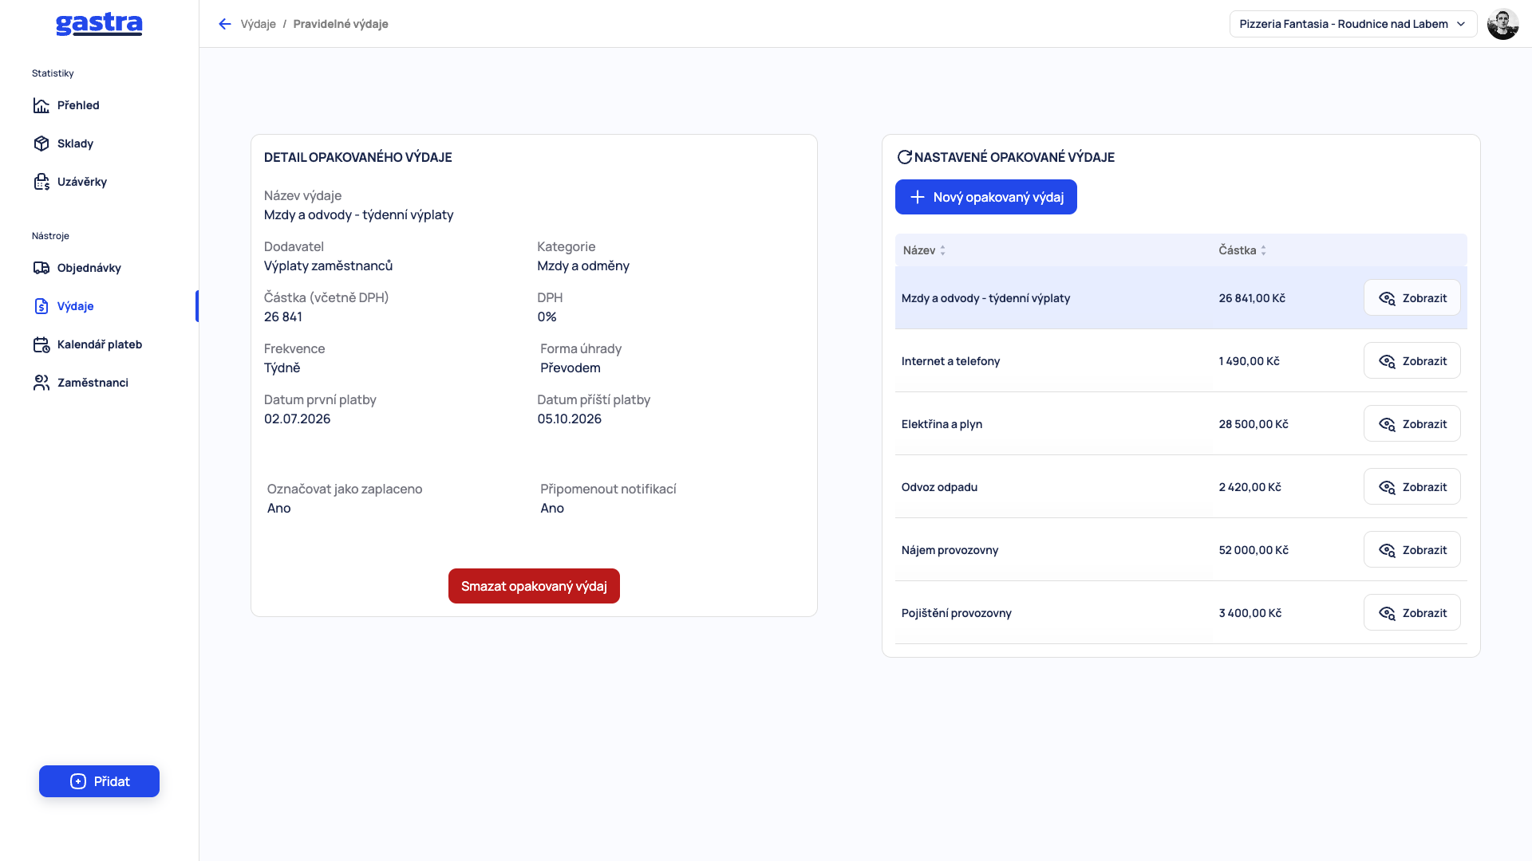Create Nový opakovaný výdaj
Viewport: 1532px width, 861px height.
point(986,197)
